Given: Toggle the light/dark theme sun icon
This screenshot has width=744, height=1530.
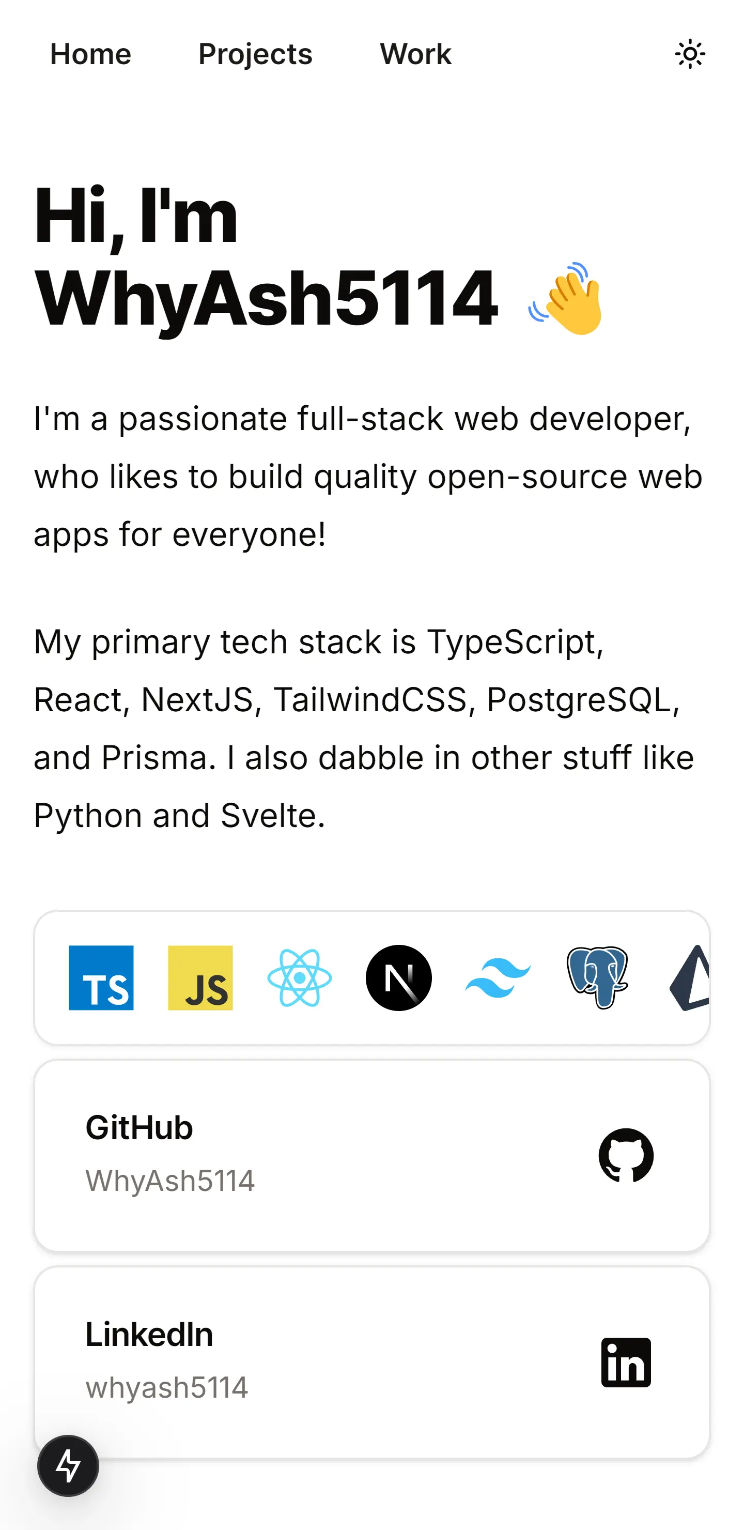Looking at the screenshot, I should (690, 54).
